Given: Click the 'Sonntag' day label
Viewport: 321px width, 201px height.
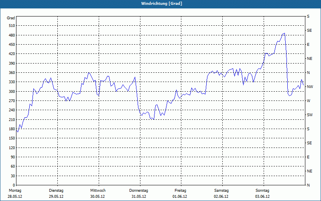Looking at the screenshot, I should [262, 191].
